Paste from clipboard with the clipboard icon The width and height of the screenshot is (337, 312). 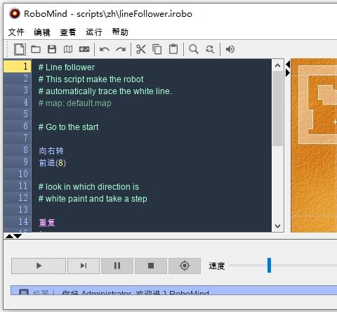173,49
